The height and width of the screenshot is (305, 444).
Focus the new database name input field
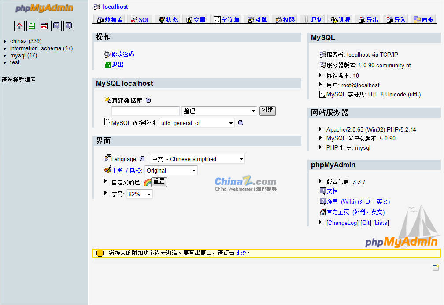(x=145, y=111)
